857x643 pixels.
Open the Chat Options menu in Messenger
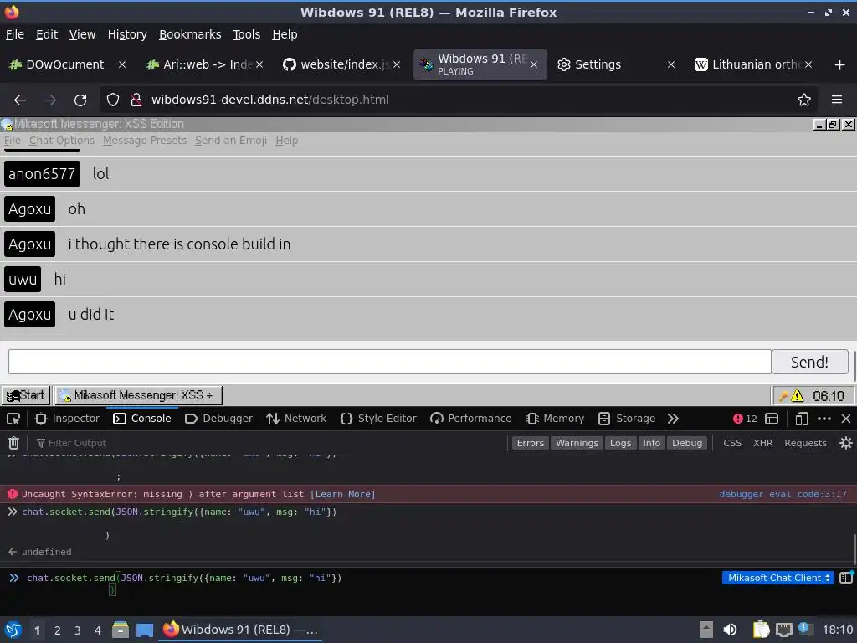(62, 141)
